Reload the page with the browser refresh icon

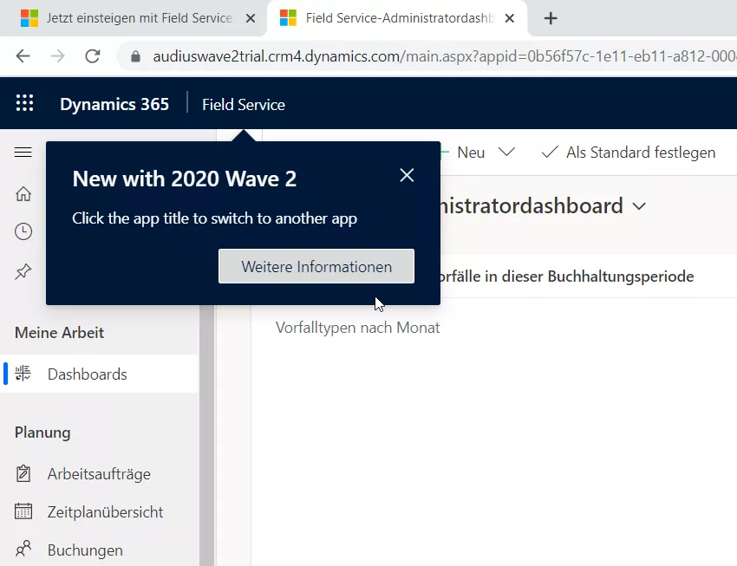[x=92, y=56]
